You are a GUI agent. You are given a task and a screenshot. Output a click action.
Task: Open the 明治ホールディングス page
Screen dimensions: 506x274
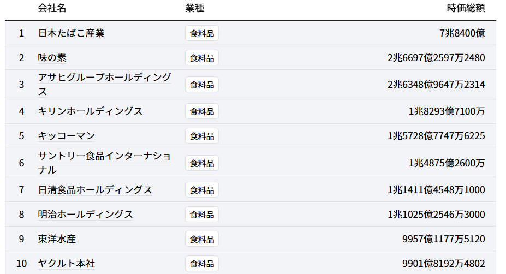(x=85, y=215)
